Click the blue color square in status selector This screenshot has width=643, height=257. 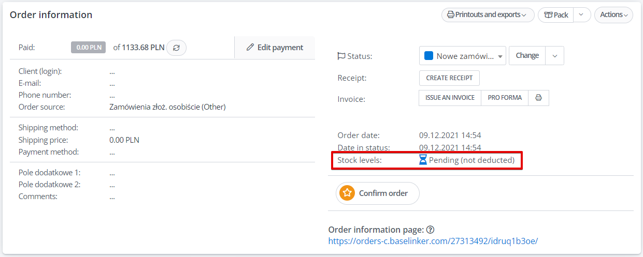428,56
